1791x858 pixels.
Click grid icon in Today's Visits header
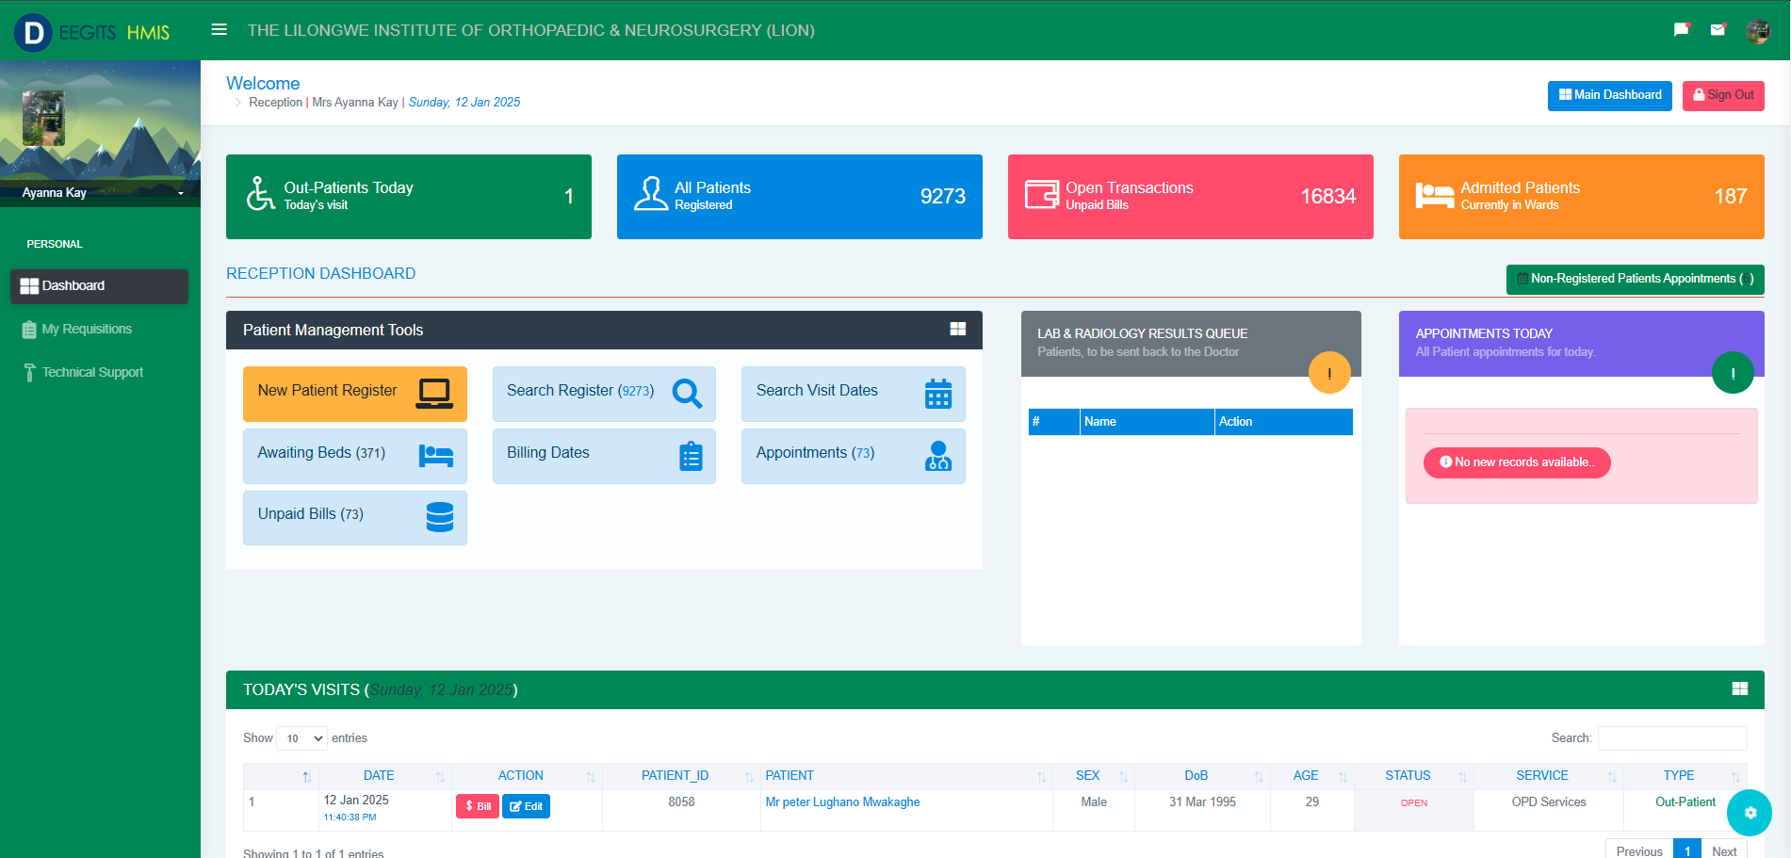coord(1739,688)
